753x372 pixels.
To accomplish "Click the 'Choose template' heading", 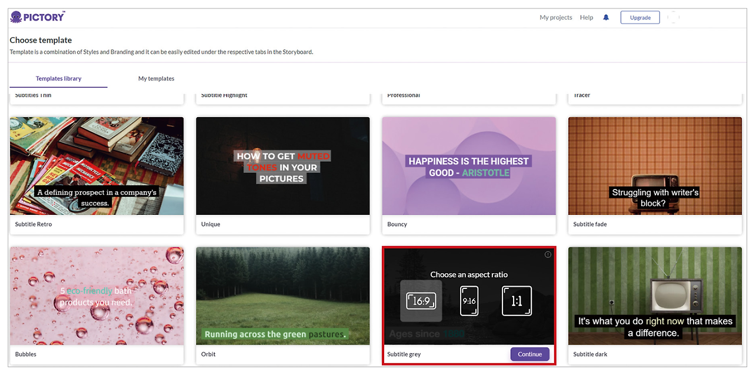I will tap(41, 40).
